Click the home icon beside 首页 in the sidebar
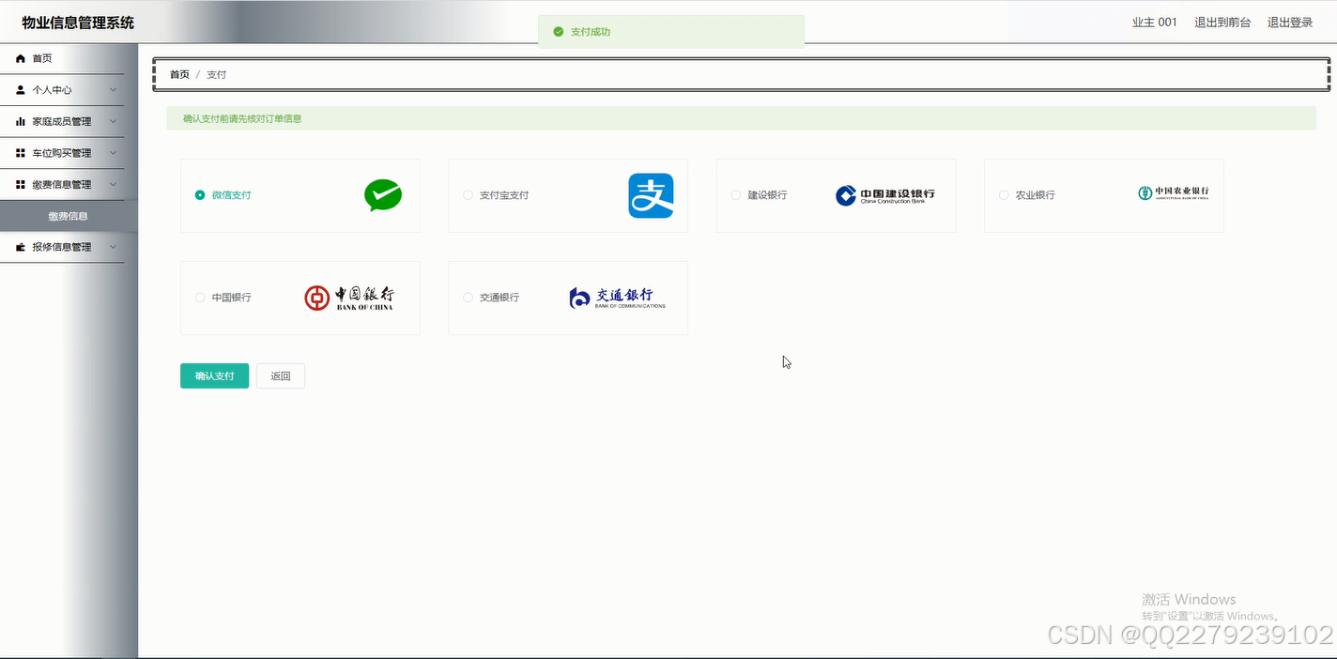 (21, 58)
